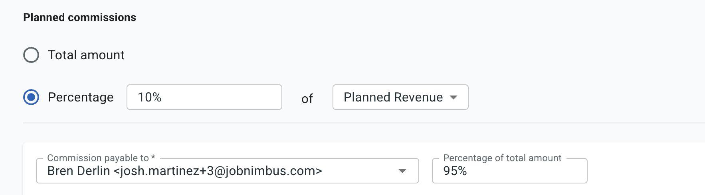Click the josh.martinez+3@jobnimbus.com email text

tap(218, 171)
